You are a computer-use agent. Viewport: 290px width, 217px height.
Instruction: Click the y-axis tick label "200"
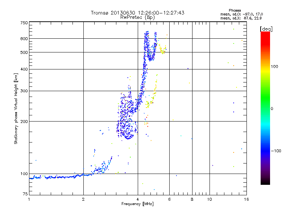(24, 122)
